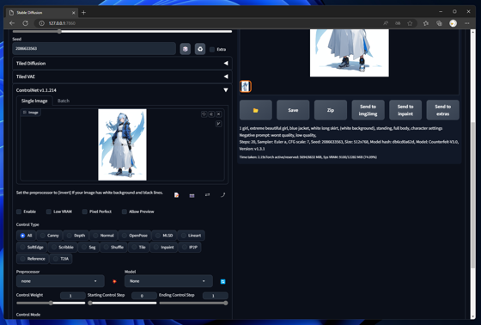
Task: Select the SoftEdge control type
Action: 32,248
